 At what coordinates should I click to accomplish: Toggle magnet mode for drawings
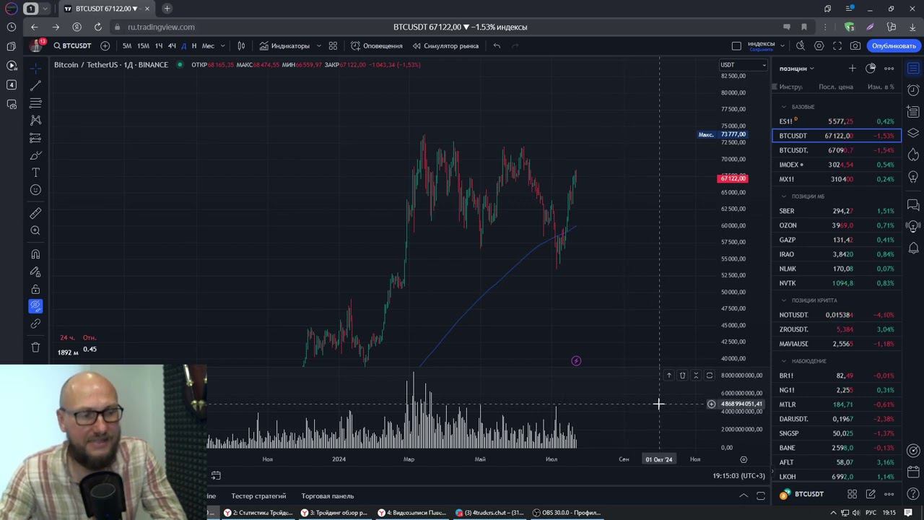click(35, 254)
